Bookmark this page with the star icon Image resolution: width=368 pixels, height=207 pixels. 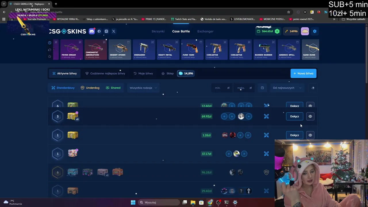click(x=289, y=12)
